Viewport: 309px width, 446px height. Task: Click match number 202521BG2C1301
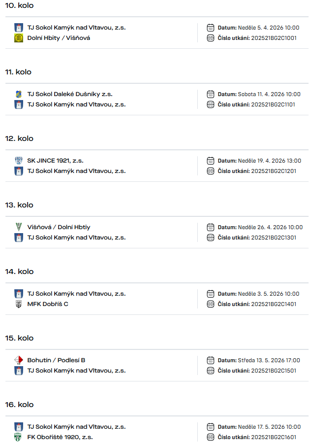click(x=274, y=238)
